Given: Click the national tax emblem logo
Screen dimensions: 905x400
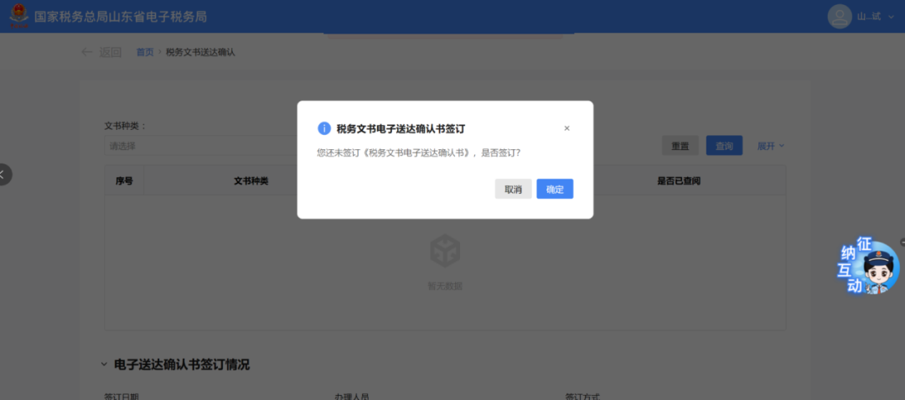Looking at the screenshot, I should pos(19,16).
